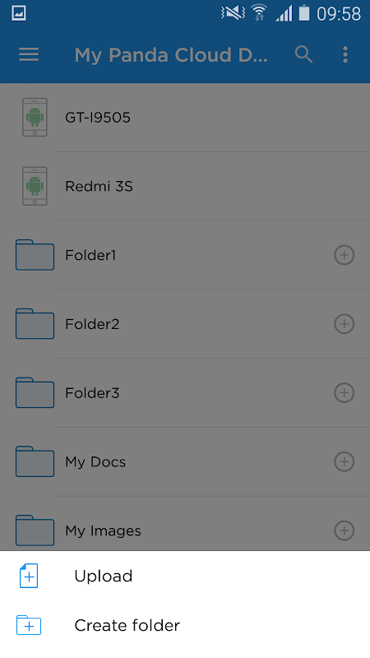Tap the picture notification icon in status bar

pos(18,13)
